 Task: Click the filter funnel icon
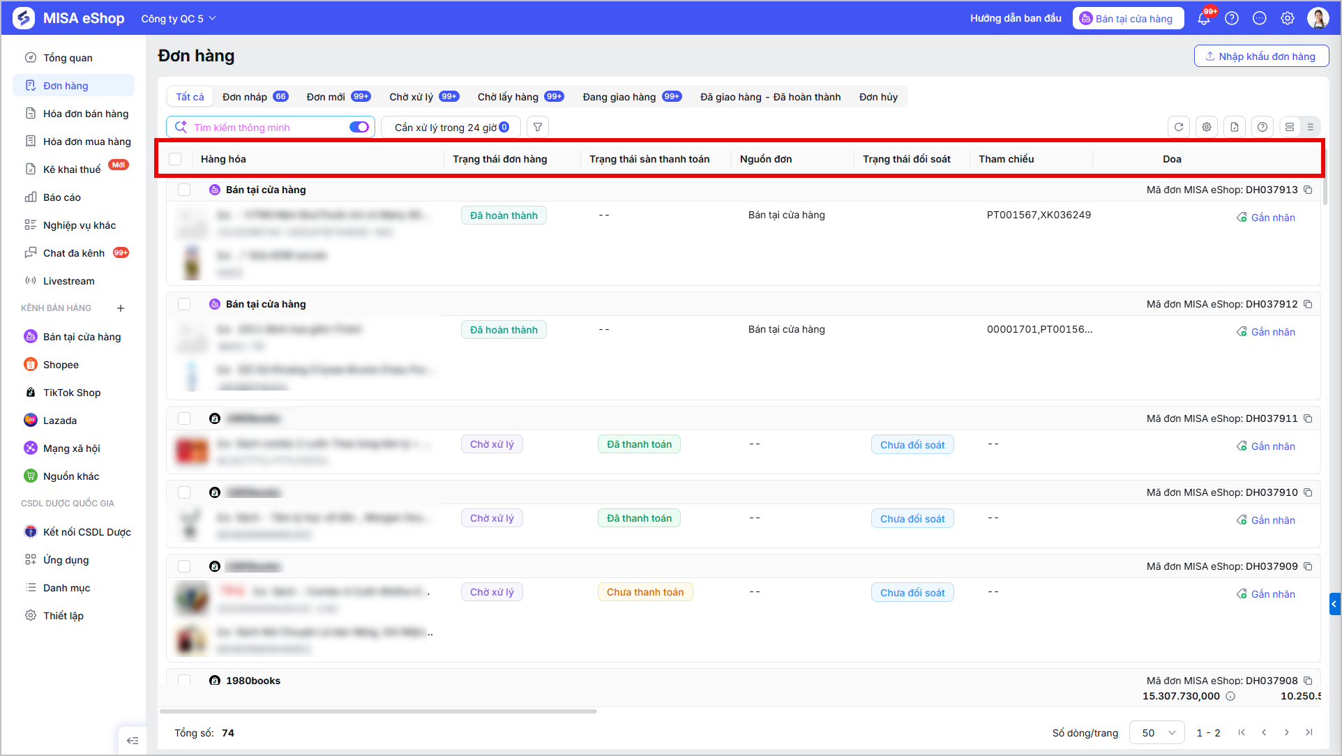coord(538,127)
